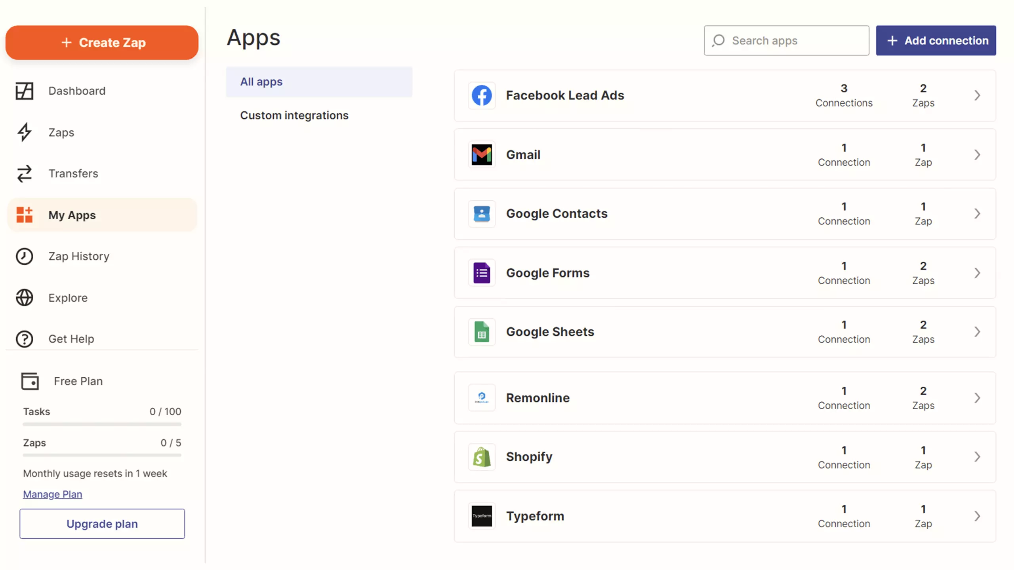Click the Google Sheets logo icon
Image resolution: width=1014 pixels, height=570 pixels.
[482, 332]
